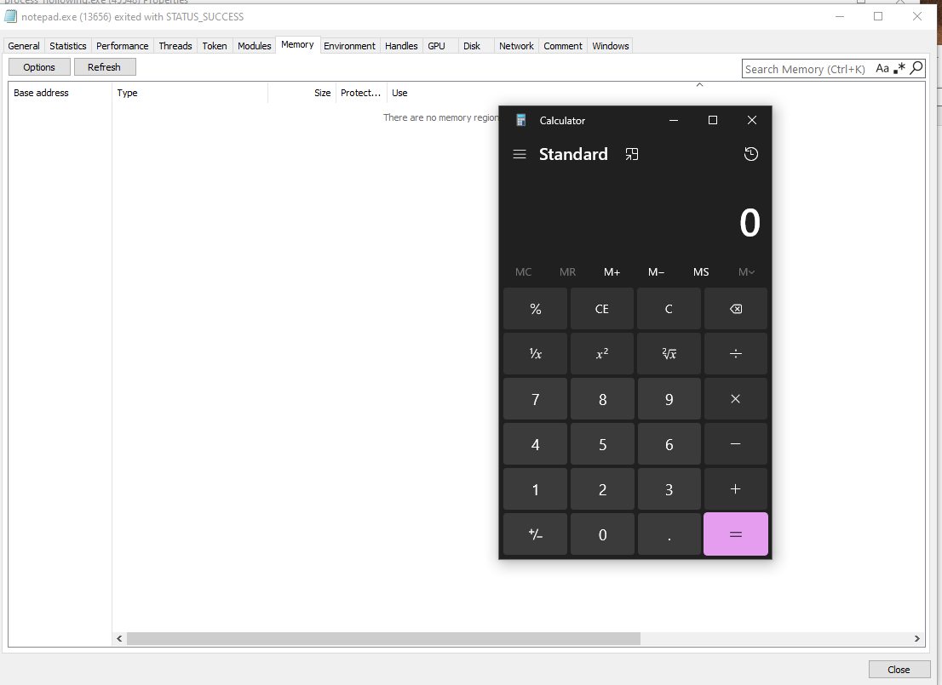Click the horizontal scrollbar thumb
Image resolution: width=942 pixels, height=685 pixels.
coord(383,639)
